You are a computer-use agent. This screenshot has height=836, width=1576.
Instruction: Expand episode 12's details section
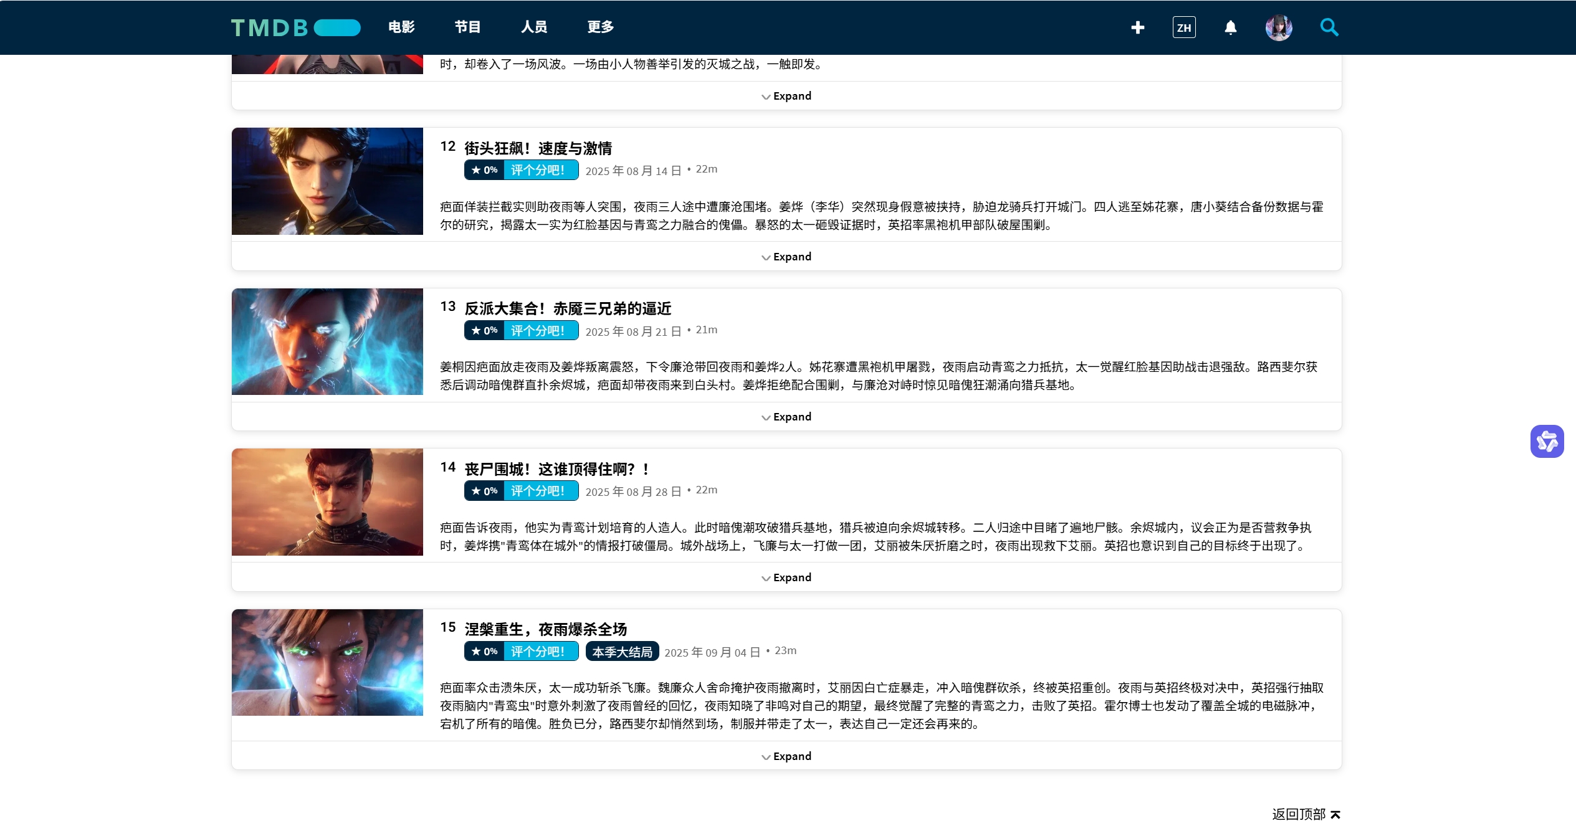[x=786, y=256]
